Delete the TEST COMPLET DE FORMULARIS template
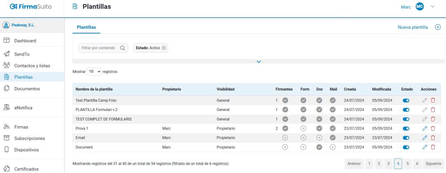Screen dimensions: 446x173 pos(433,119)
